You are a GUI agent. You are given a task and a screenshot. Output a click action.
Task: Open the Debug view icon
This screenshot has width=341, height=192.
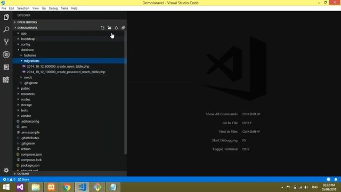6,54
